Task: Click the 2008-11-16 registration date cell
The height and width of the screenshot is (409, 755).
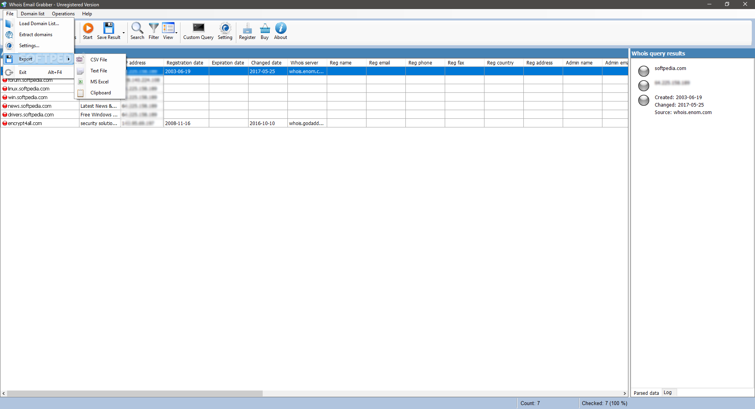Action: 186,123
